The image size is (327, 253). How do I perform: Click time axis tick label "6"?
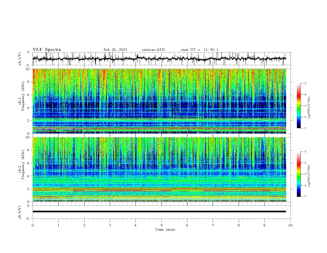point(187,225)
